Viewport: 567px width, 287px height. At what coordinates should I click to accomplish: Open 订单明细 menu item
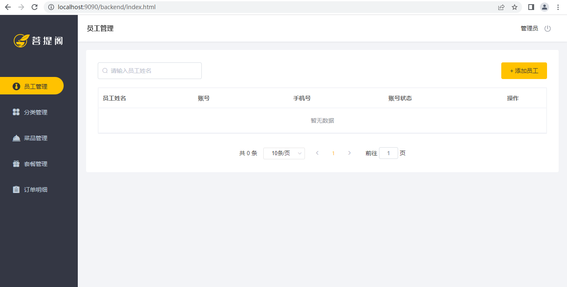pyautogui.click(x=35, y=190)
